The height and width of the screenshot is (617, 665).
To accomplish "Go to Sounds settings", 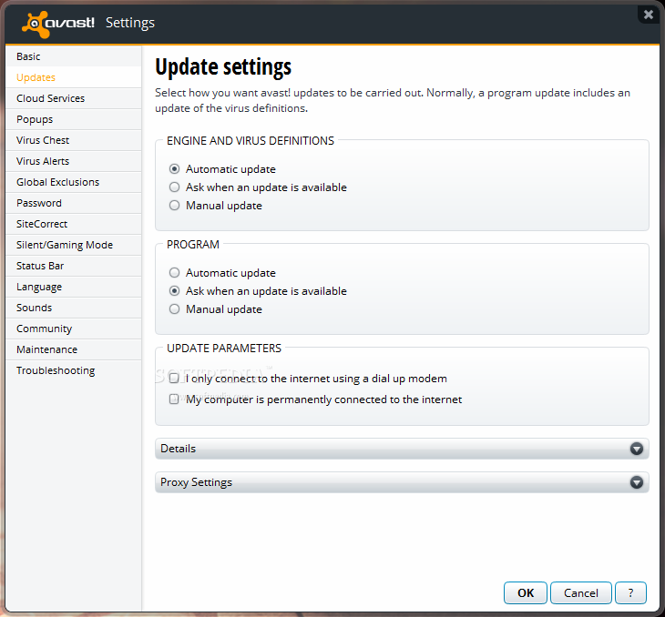I will click(74, 308).
